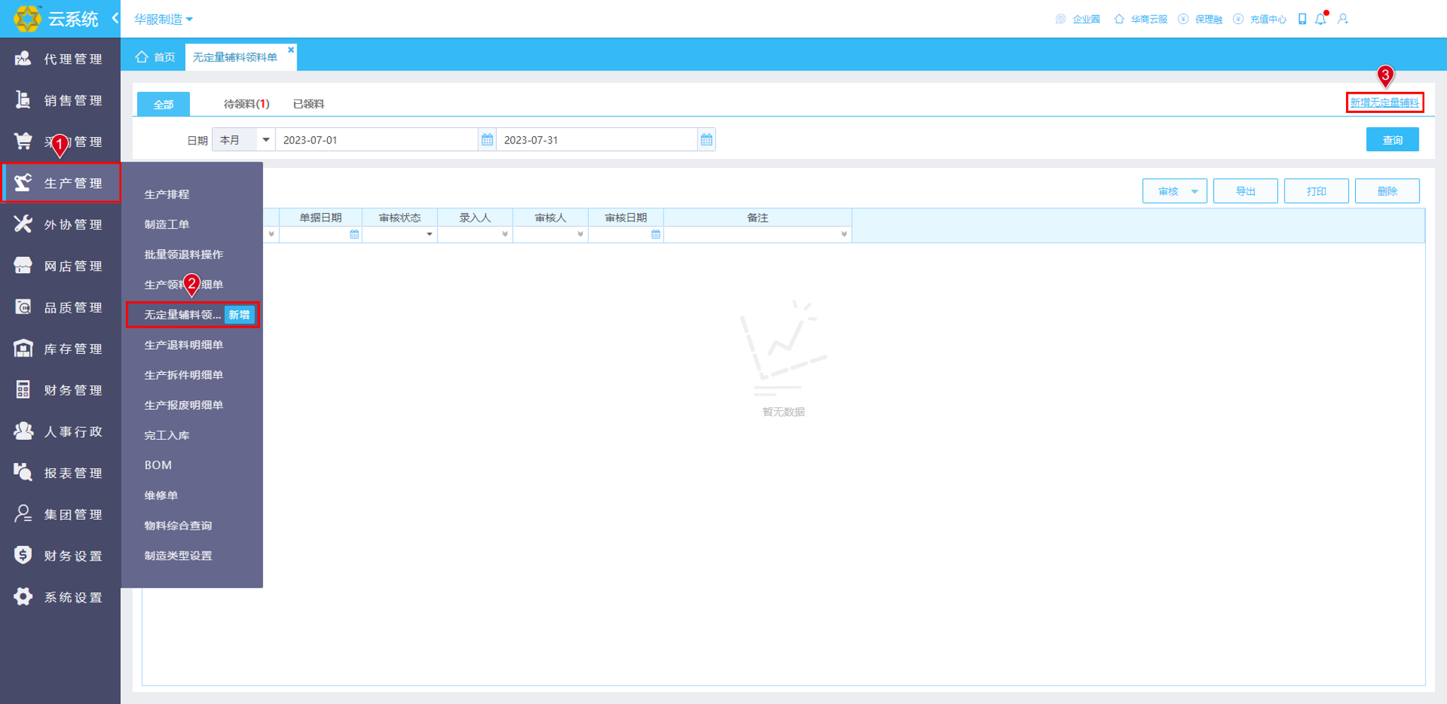Select 制造工单 in production menu
The height and width of the screenshot is (704, 1447).
[167, 225]
